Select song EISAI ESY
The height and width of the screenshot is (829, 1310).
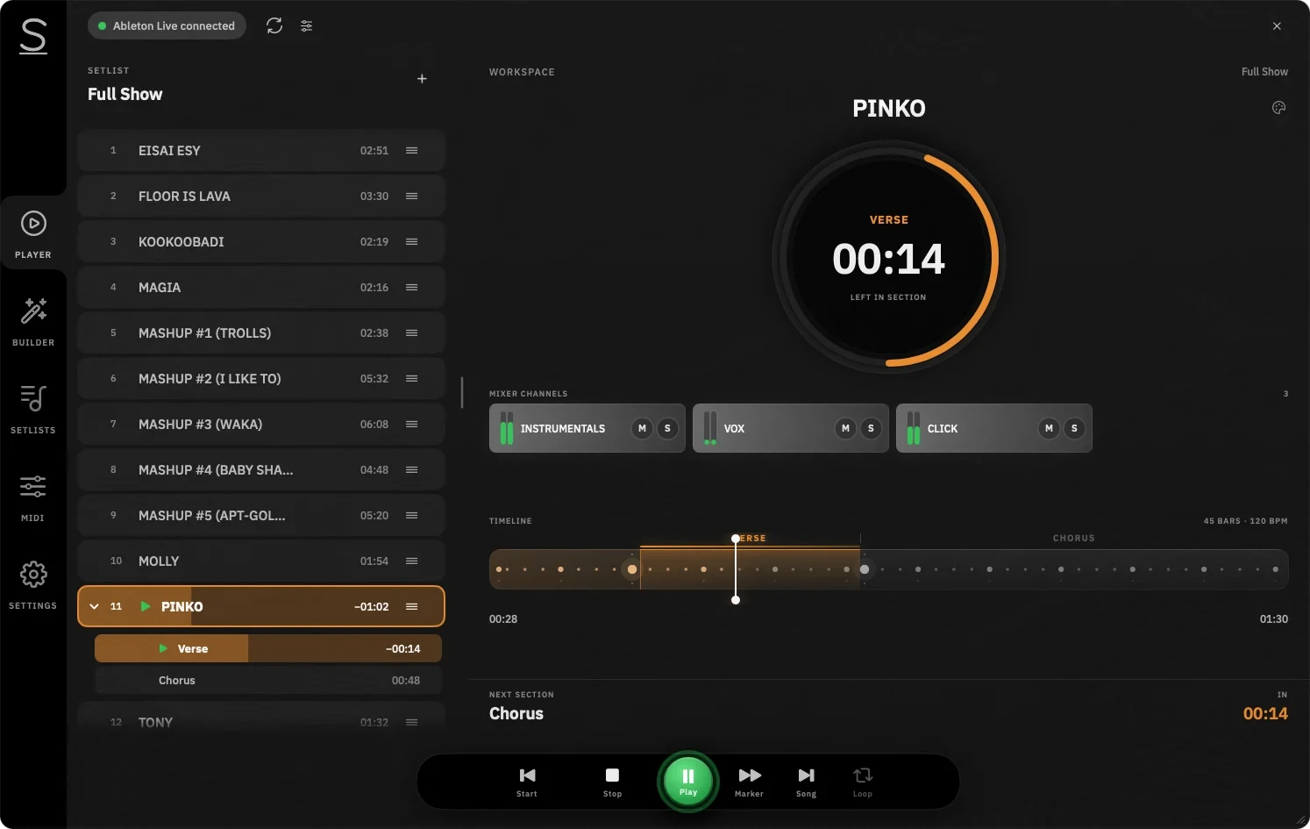coord(261,151)
